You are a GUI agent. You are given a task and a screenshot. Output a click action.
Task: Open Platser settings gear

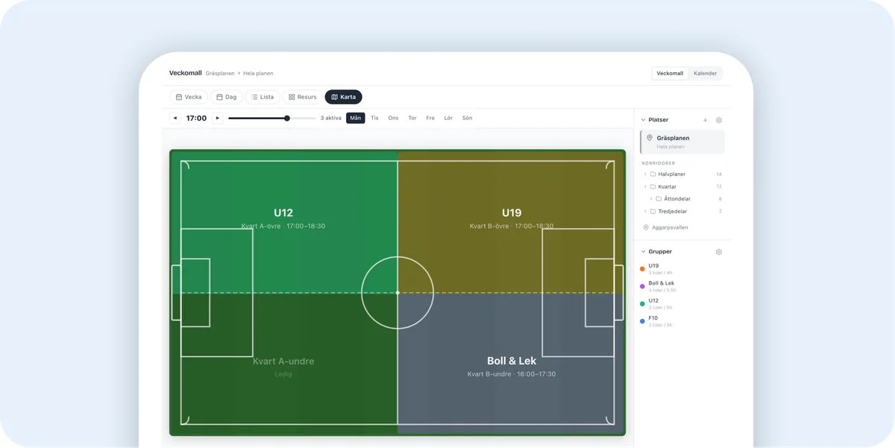[x=719, y=120]
